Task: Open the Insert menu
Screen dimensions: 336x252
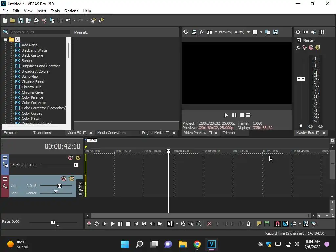Action: (x=41, y=11)
